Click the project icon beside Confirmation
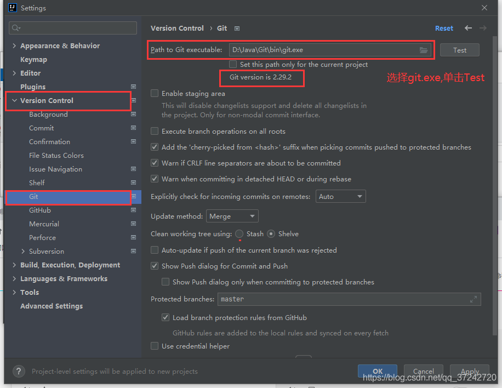502x388 pixels. coord(134,141)
